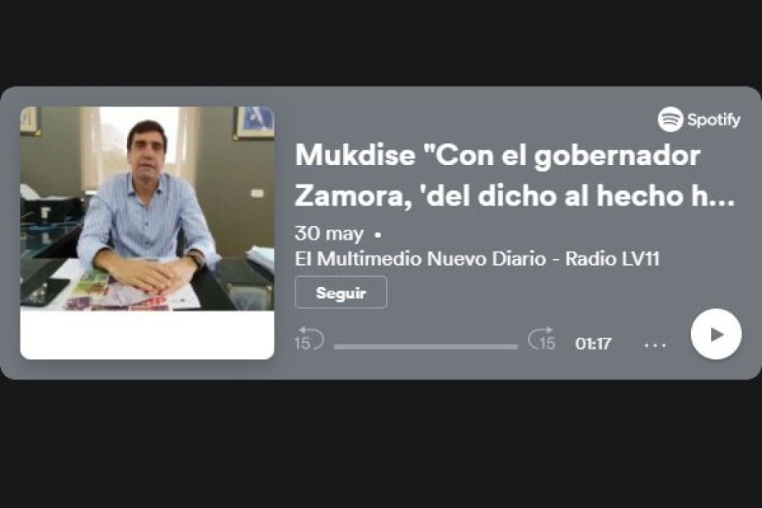
Task: Seek to the middle of the progress bar
Action: 426,346
